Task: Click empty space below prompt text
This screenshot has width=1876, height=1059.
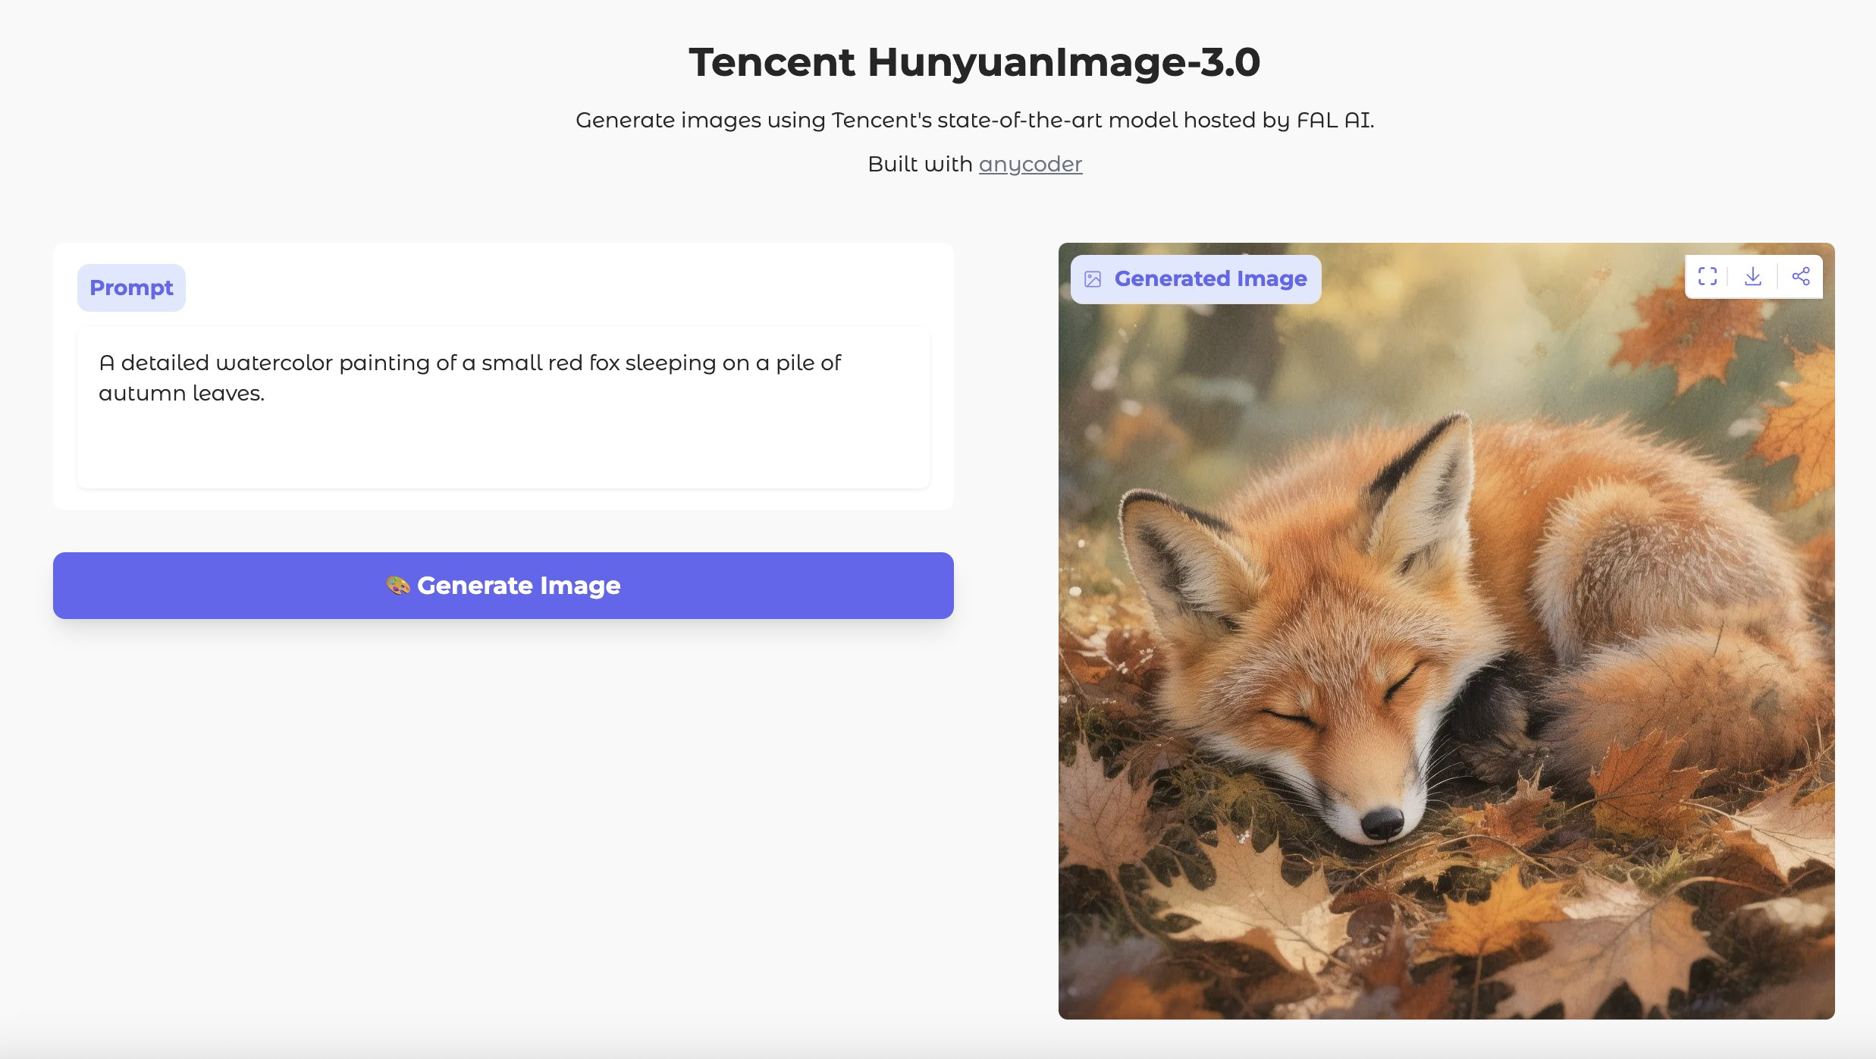Action: tap(503, 451)
